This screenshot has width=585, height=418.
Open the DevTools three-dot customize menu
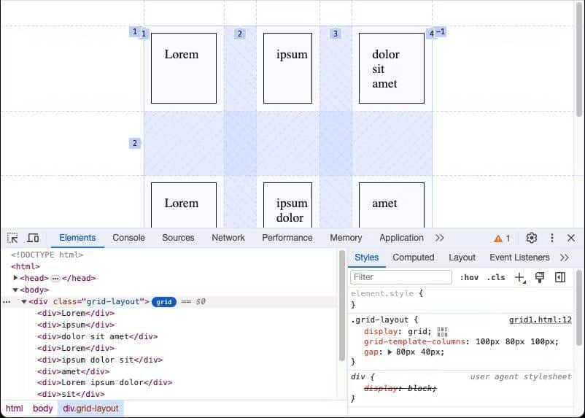click(552, 238)
